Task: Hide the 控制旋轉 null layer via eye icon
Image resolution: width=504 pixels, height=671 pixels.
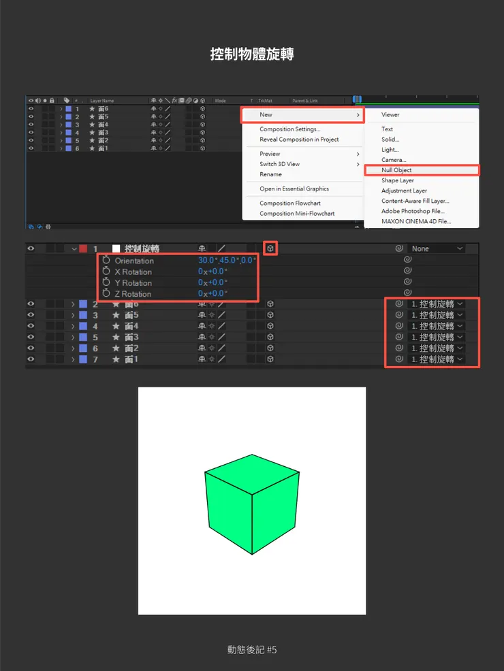Action: coord(31,248)
